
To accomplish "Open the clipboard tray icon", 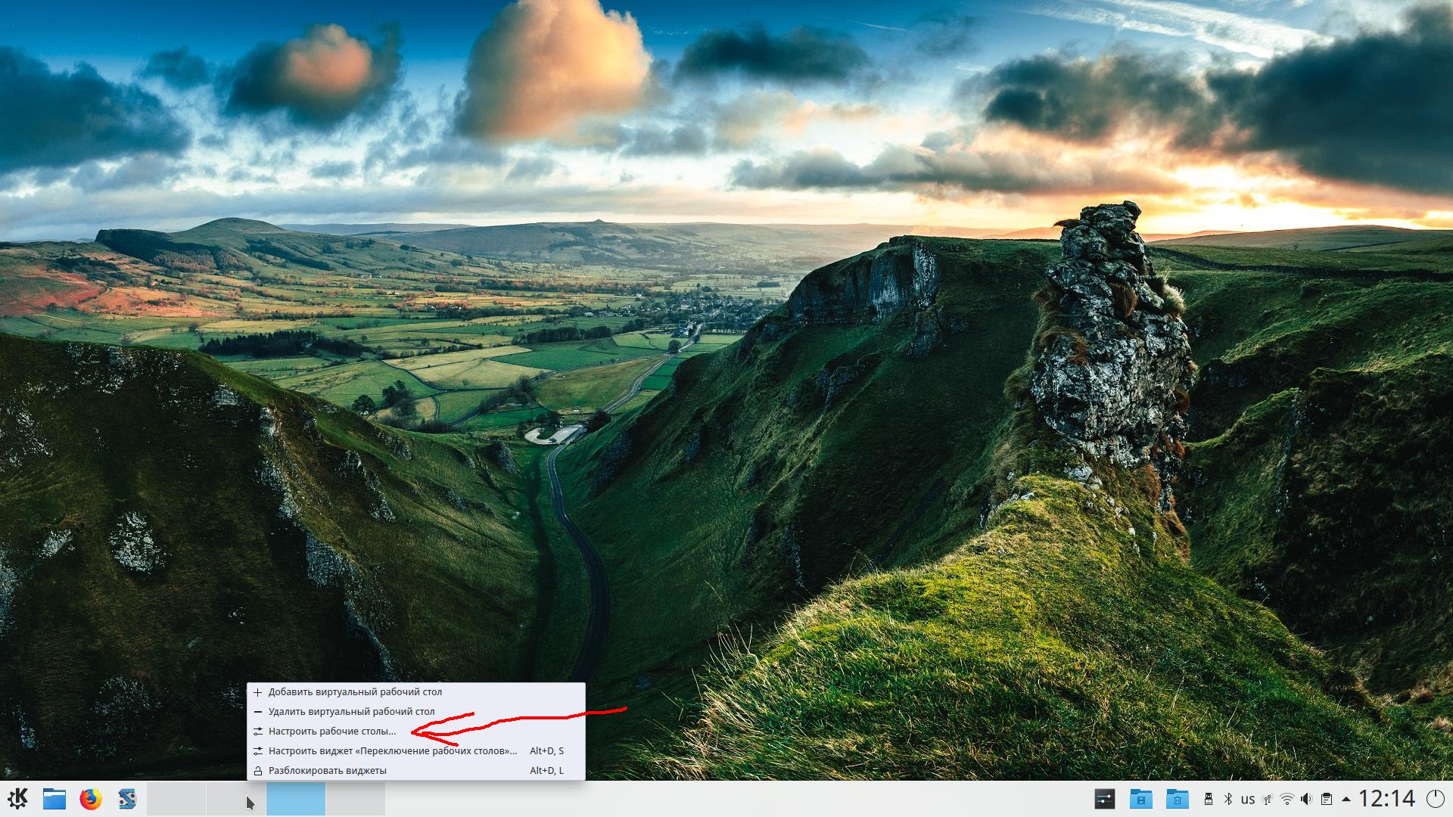I will pos(1327,799).
